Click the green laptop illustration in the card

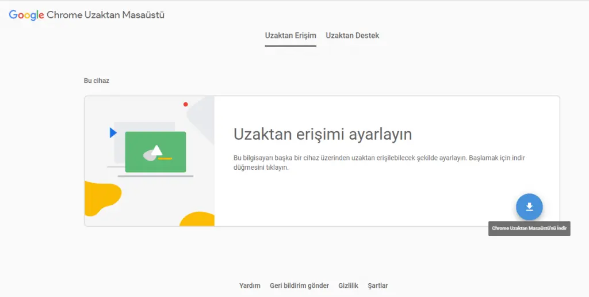pyautogui.click(x=155, y=153)
